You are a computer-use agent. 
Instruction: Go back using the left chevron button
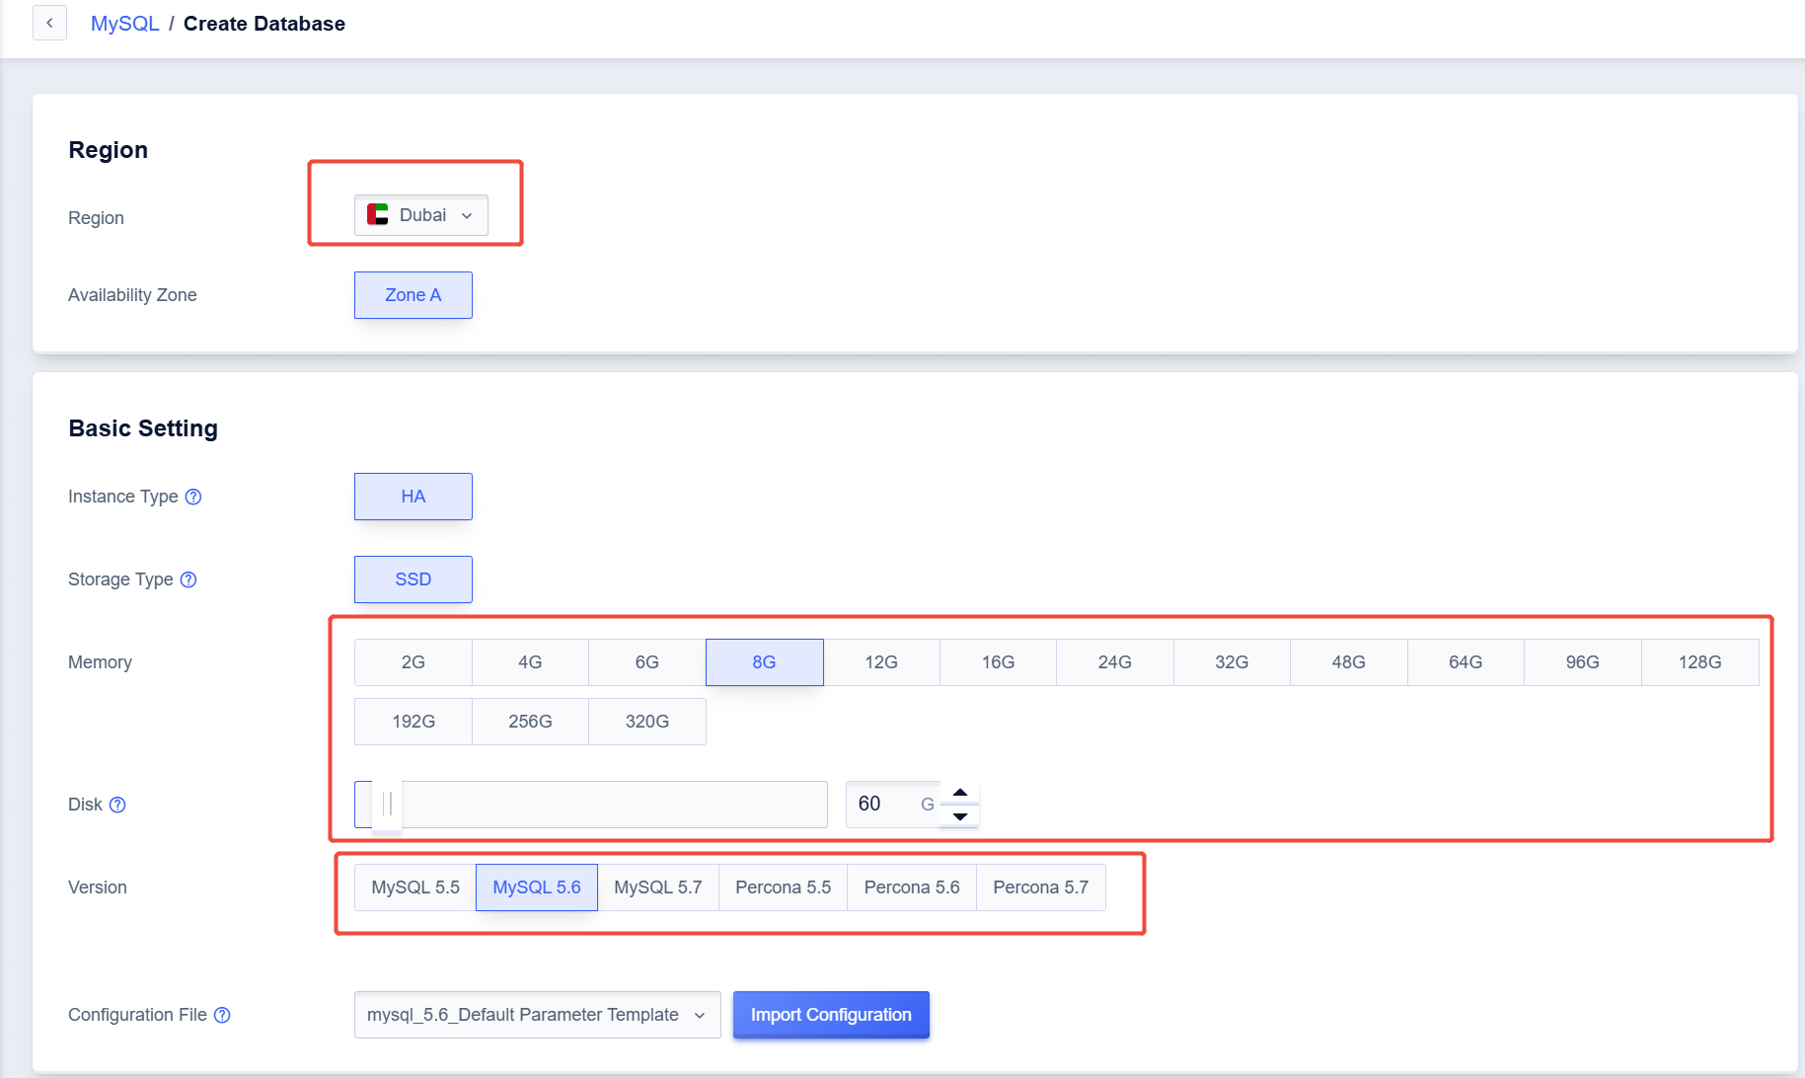pos(49,23)
